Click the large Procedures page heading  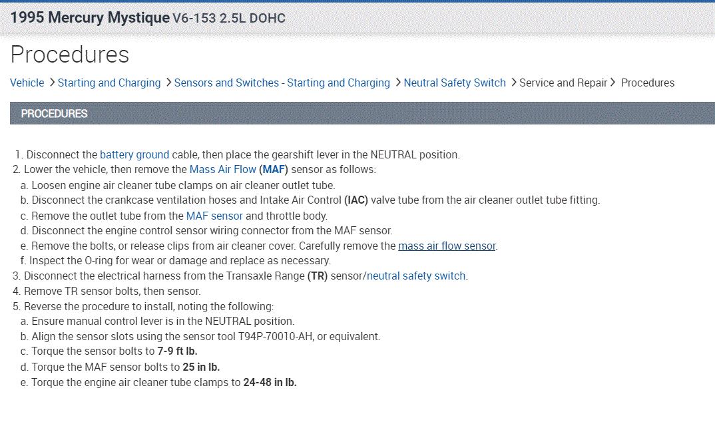(70, 55)
